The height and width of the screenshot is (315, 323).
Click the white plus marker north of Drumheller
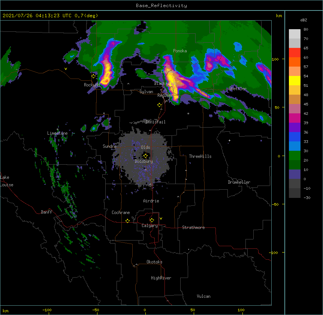tap(229, 140)
